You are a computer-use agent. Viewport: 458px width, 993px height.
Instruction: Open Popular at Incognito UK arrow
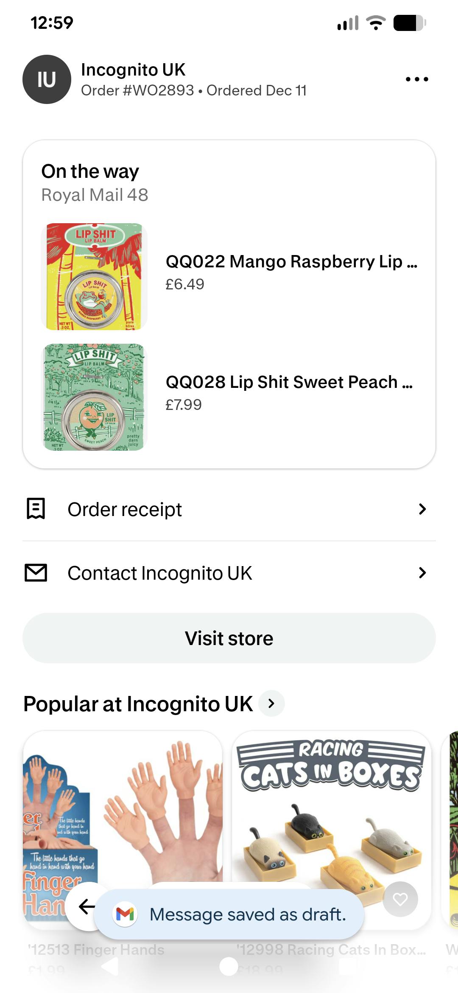[x=271, y=703]
